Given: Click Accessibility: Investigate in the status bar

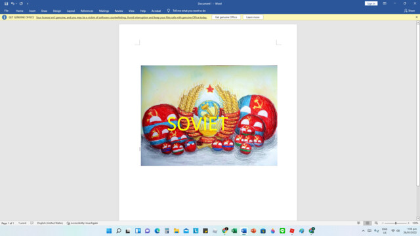Looking at the screenshot, I should [x=82, y=223].
